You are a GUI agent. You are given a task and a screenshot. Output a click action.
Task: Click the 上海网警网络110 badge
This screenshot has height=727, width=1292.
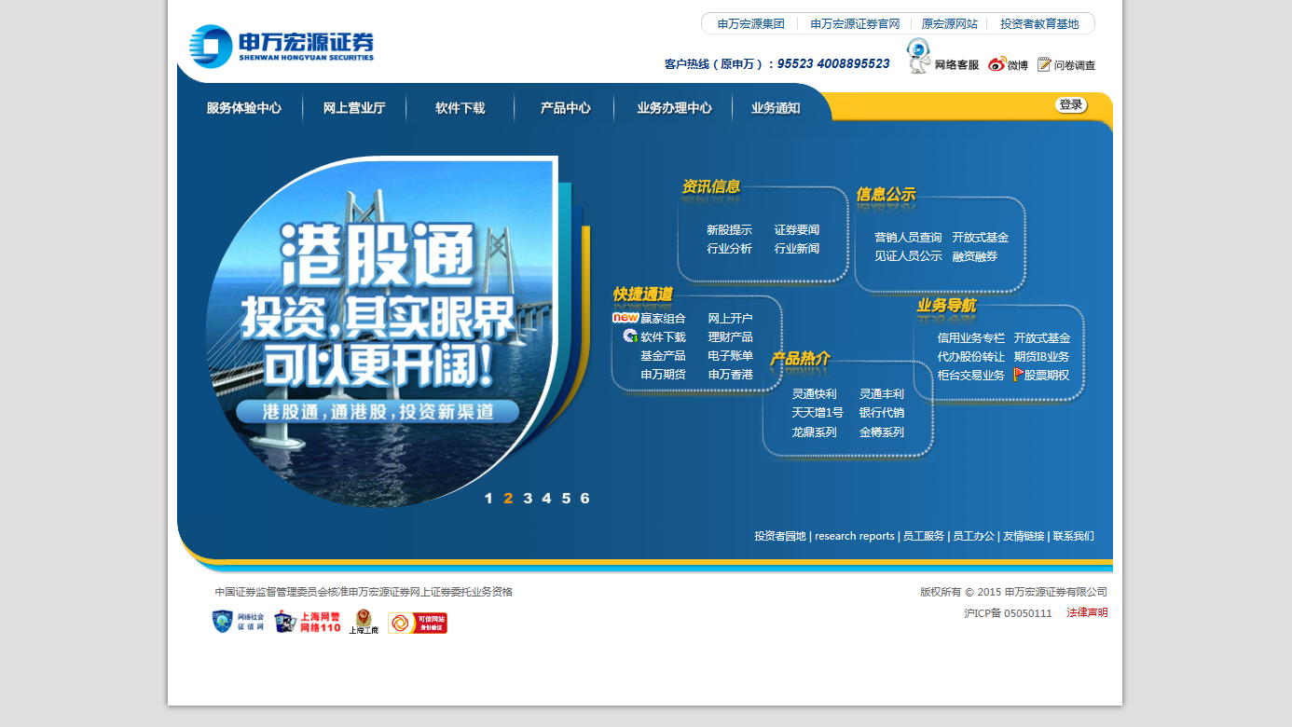[308, 622]
